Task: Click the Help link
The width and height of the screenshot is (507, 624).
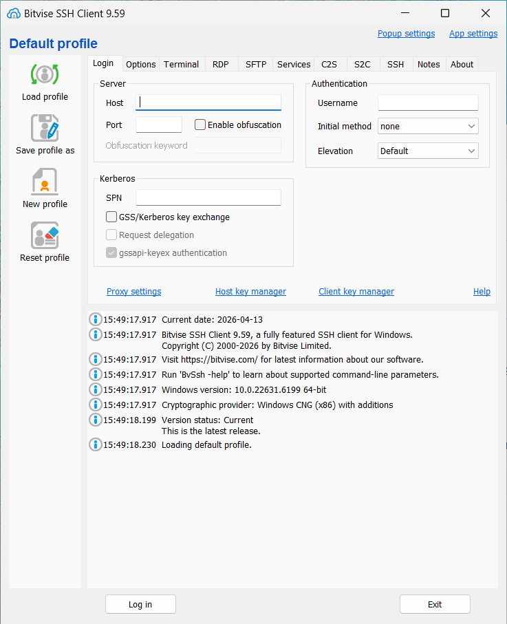Action: tap(482, 291)
